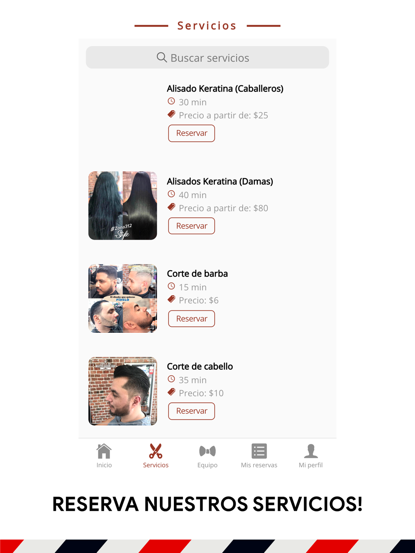The image size is (415, 553).
Task: Click the magnifier icon in search bar
Action: [x=162, y=57]
